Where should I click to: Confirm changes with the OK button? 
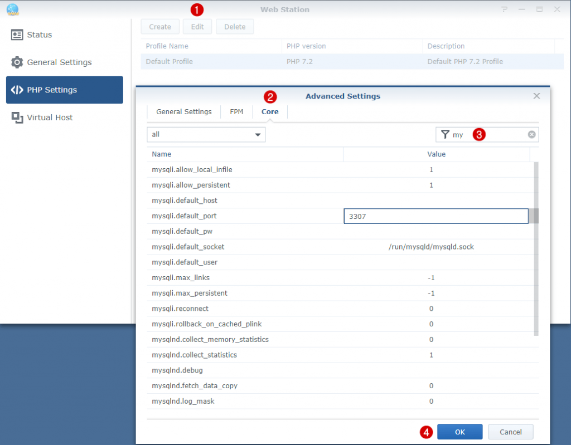point(459,432)
